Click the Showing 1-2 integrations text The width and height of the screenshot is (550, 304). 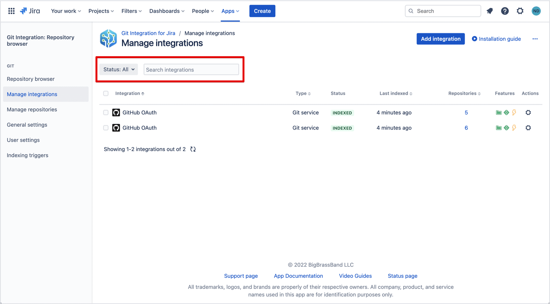click(x=145, y=149)
